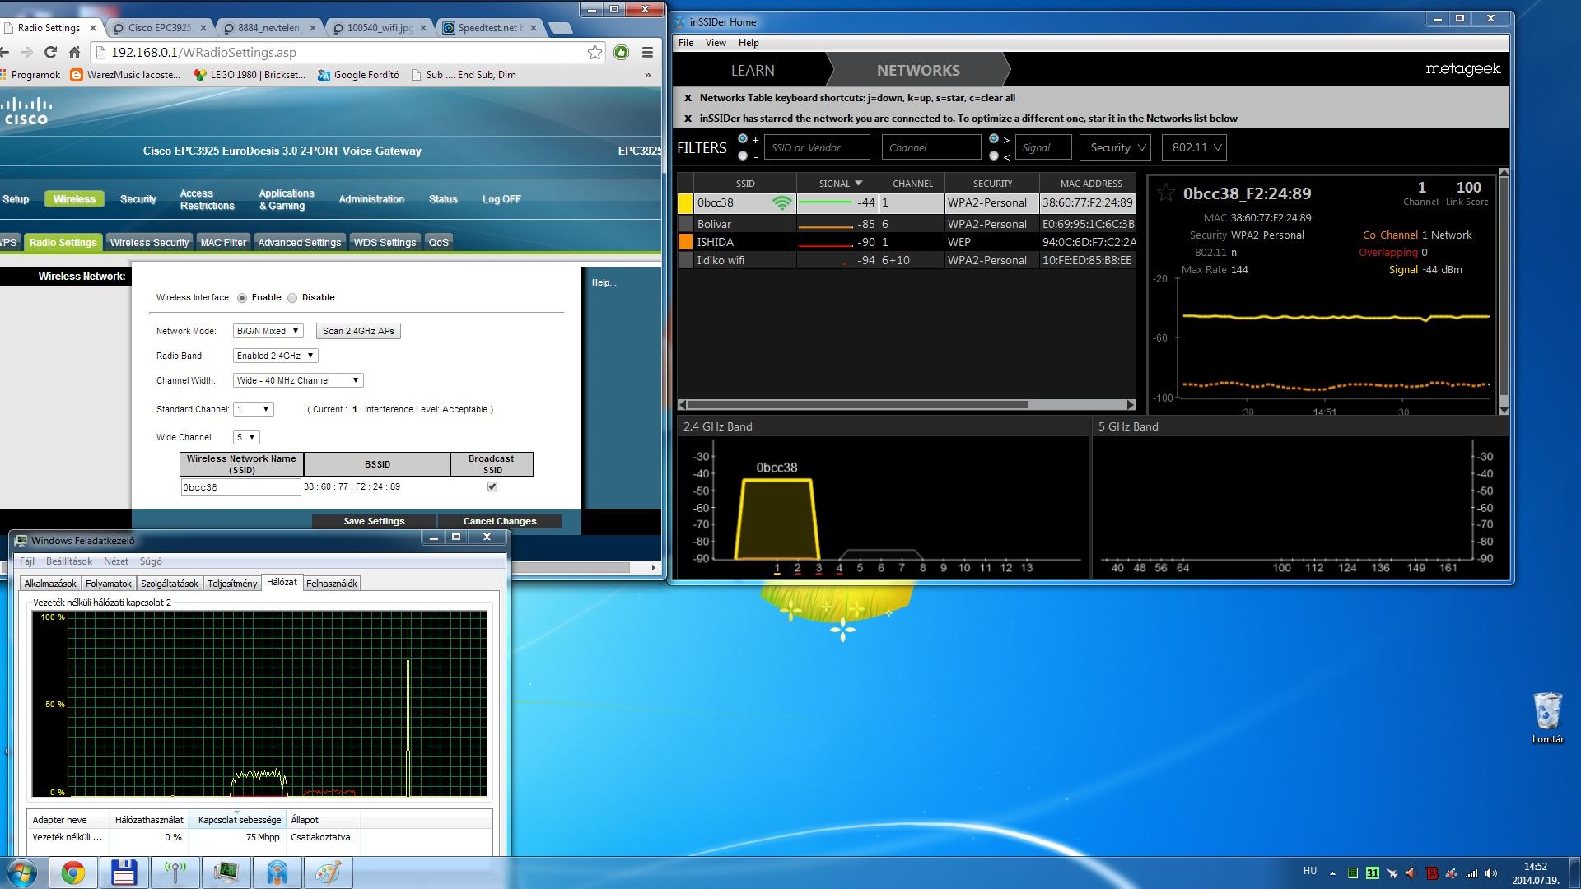Open the Lomtár recycle bin on desktop

click(x=1547, y=718)
